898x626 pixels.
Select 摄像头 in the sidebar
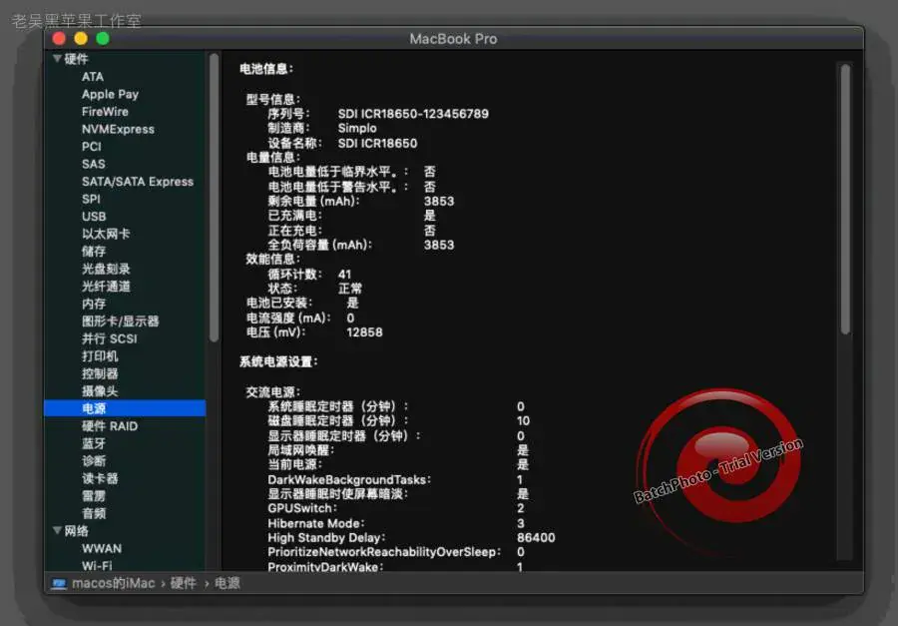pos(100,391)
